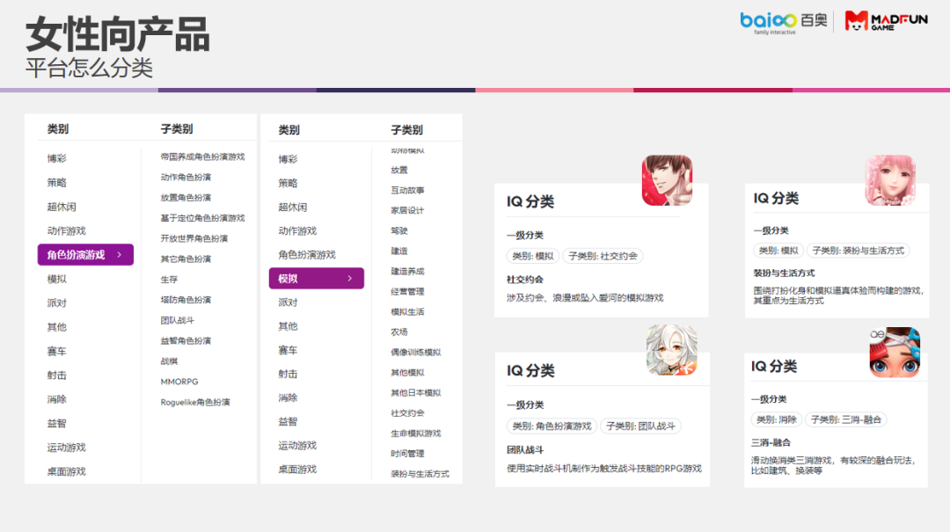Image resolution: width=950 pixels, height=532 pixels.
Task: Click the MADFUN GAME logo
Action: click(886, 21)
